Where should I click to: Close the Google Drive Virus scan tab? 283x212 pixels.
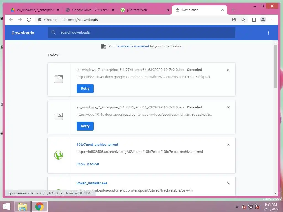click(113, 10)
